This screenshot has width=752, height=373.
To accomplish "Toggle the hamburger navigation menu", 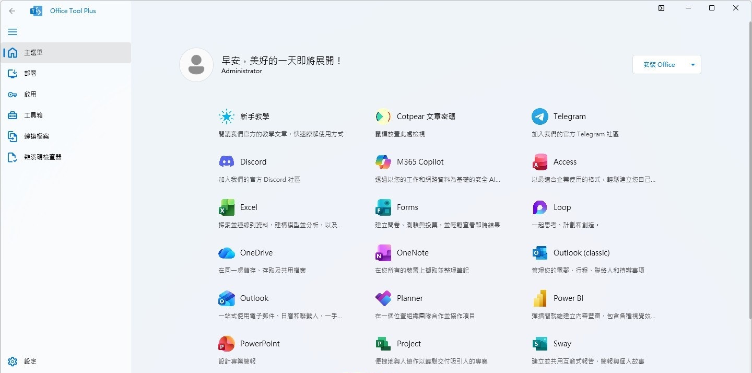I will [13, 32].
